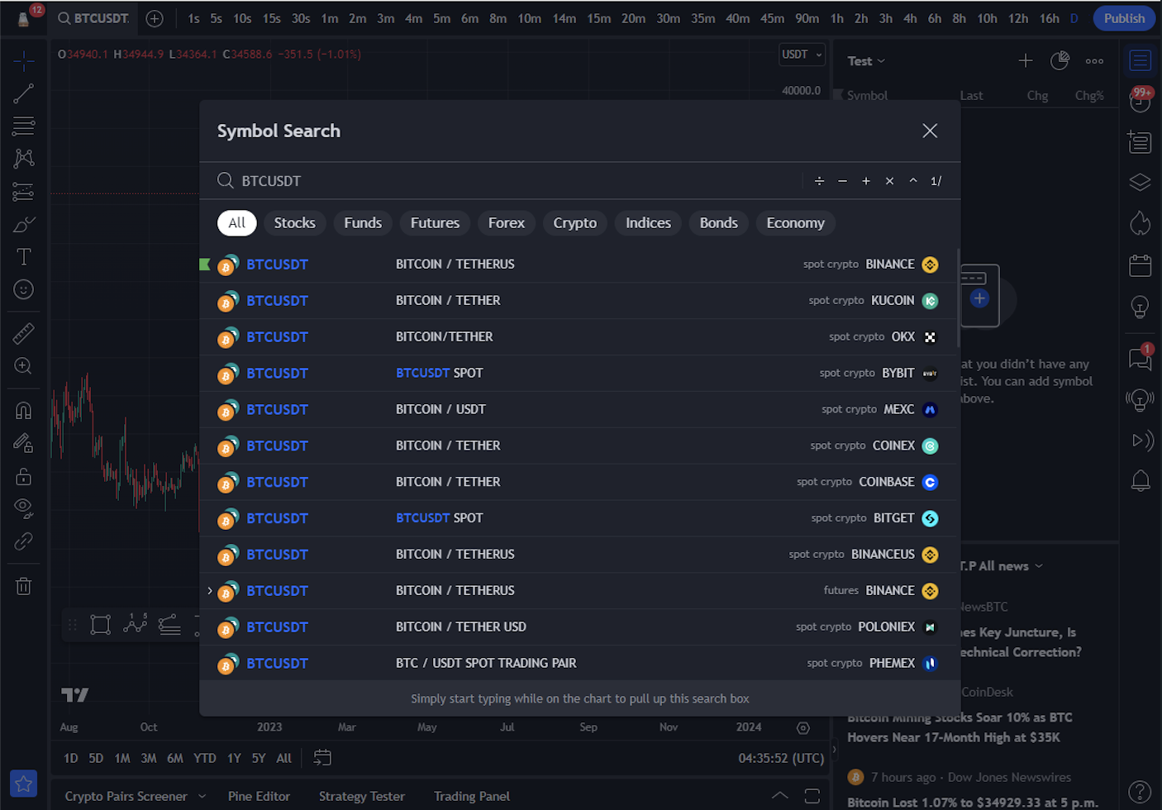Expand the BTCUSDT Binance futures row
Screen dimensions: 1162x810
coord(210,590)
